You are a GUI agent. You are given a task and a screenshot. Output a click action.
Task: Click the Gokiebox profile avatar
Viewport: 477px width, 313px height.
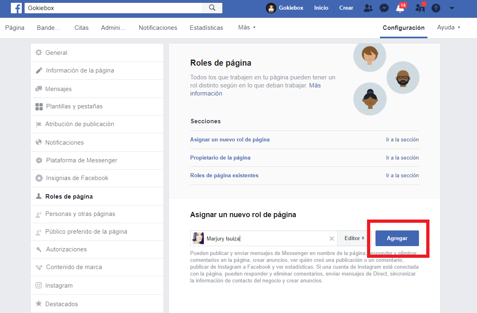(271, 8)
